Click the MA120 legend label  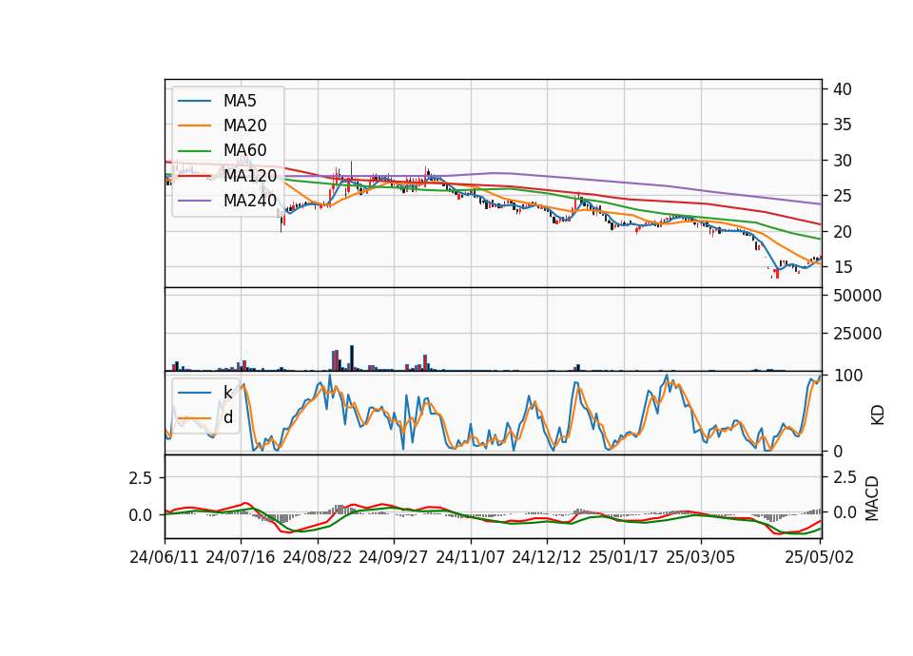250,175
